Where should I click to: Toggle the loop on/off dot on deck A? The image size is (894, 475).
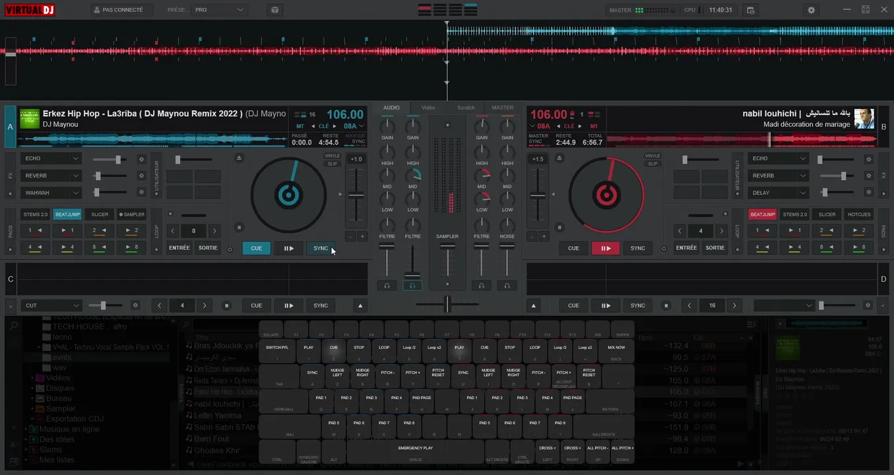click(x=170, y=214)
